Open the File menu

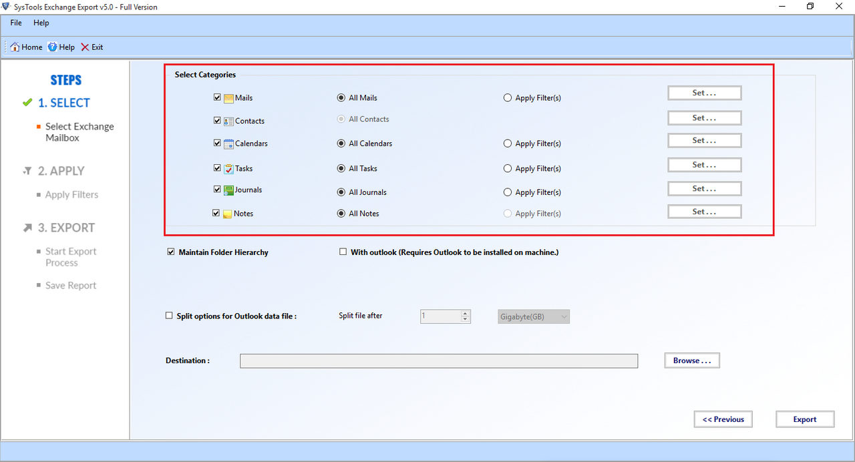16,23
